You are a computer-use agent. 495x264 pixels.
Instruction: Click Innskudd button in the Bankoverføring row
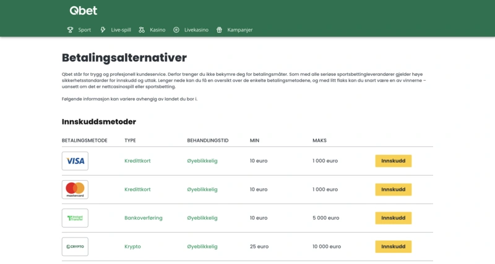(394, 218)
